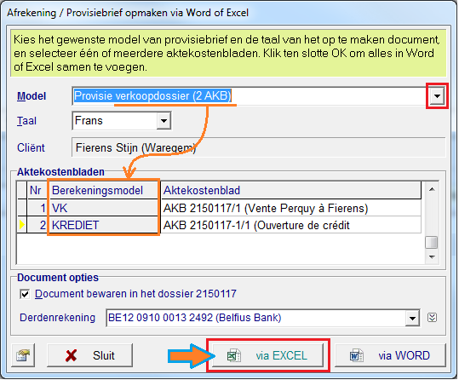Click the small expand icon next to Derdenrekening
Screen dimensions: 459x380
tap(432, 318)
